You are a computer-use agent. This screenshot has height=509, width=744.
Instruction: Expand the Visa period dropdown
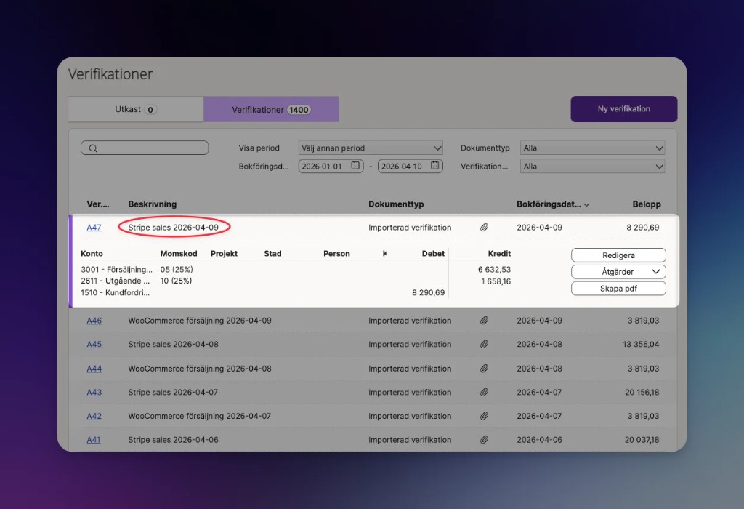click(x=371, y=148)
